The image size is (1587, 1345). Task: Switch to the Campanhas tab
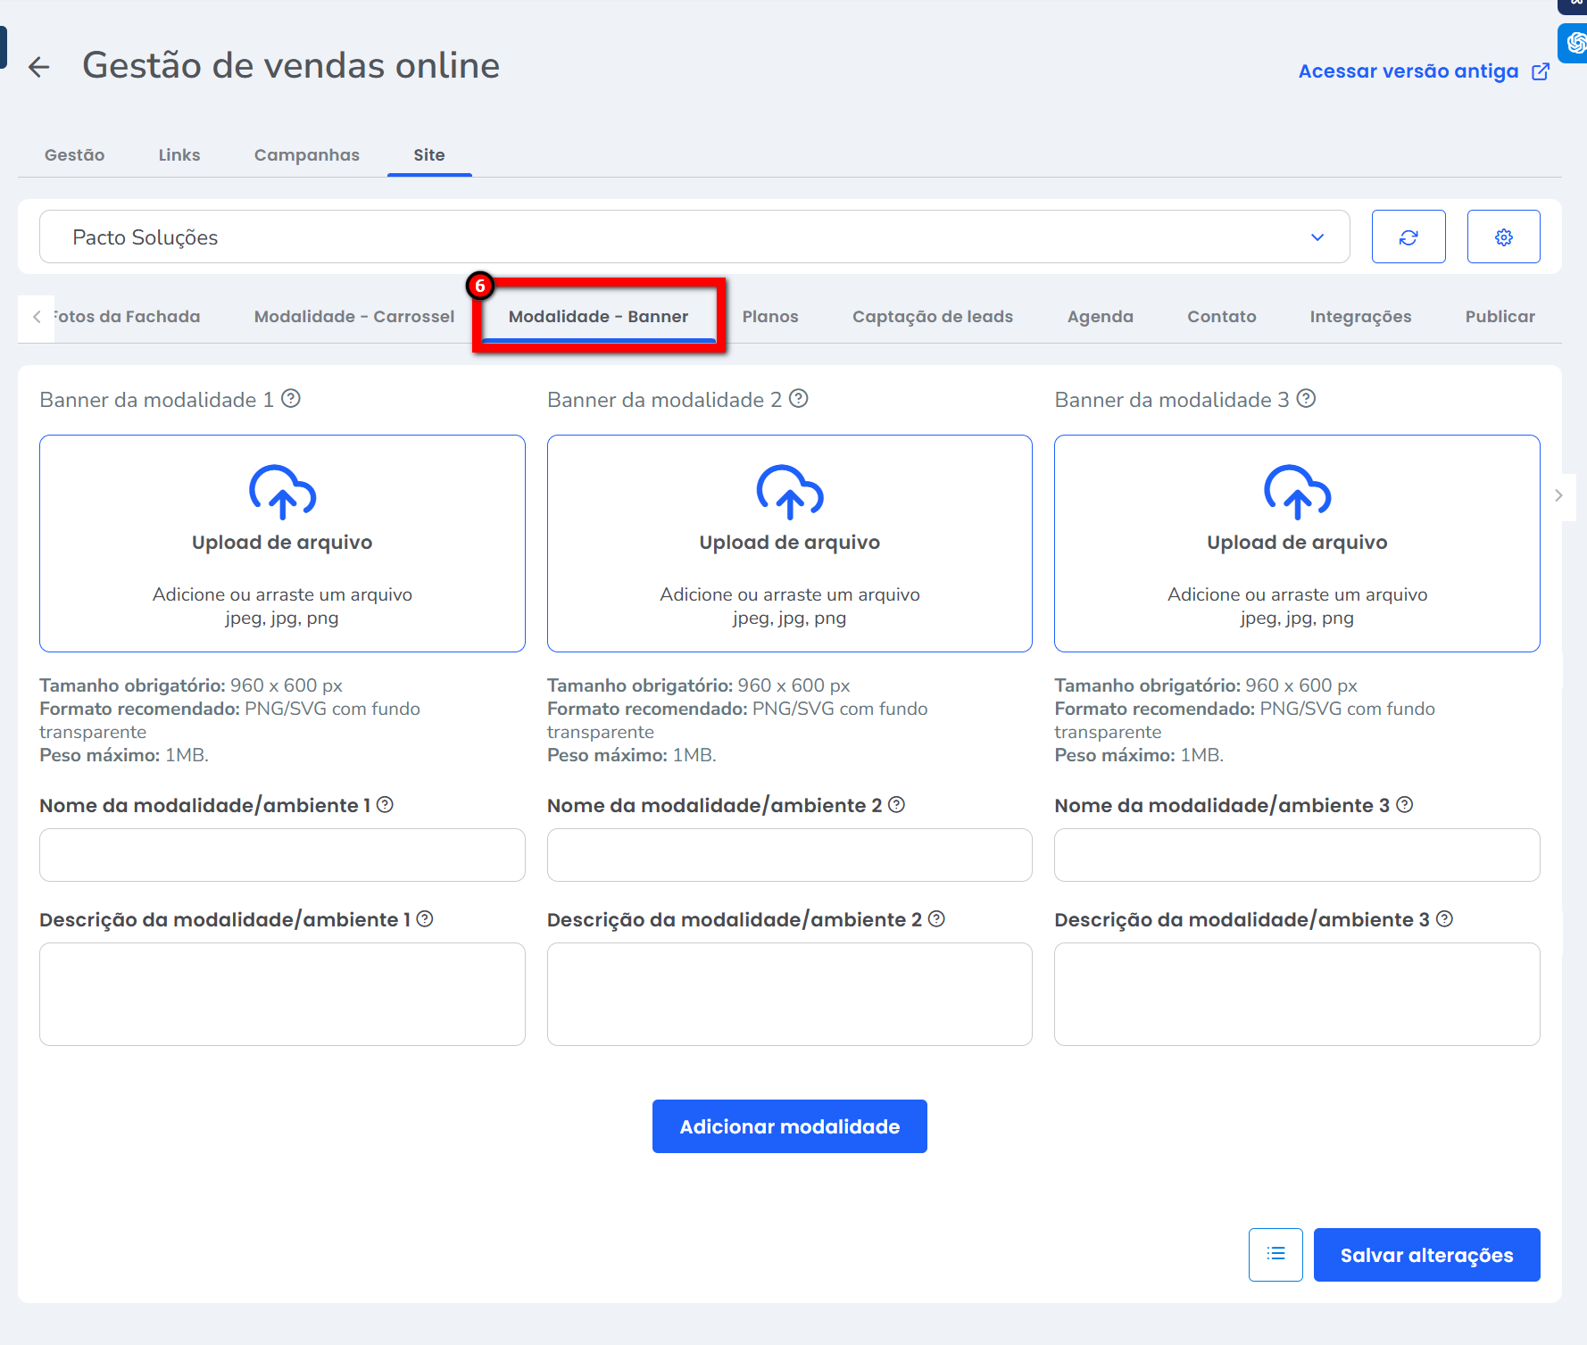306,155
